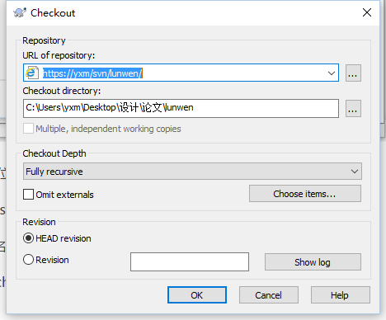Select the Revision radio button
Viewport: 386px width, 320px height.
click(x=28, y=260)
